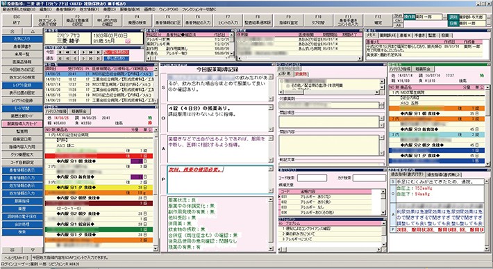Screen dimensions: 493x269
Task: Click double-up arrow atop the sidebar
Action: click(12, 31)
